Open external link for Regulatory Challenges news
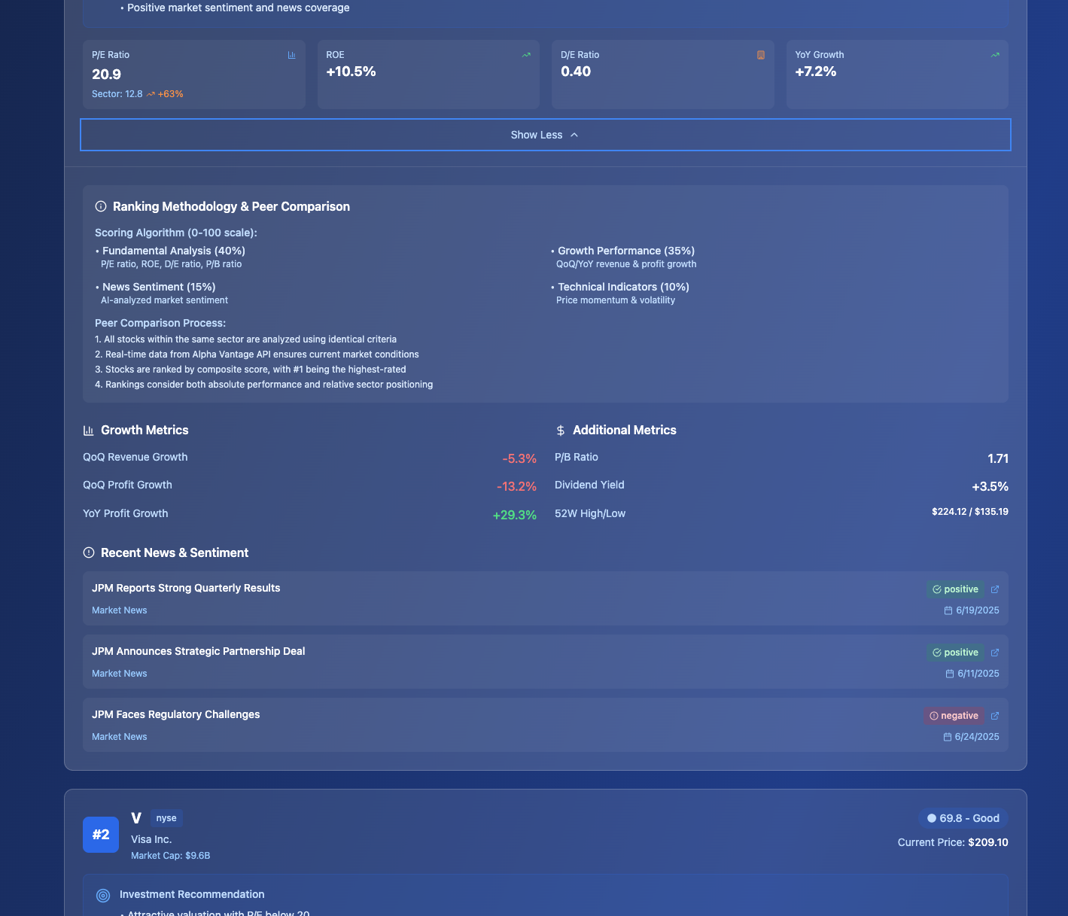The width and height of the screenshot is (1068, 916). tap(995, 716)
